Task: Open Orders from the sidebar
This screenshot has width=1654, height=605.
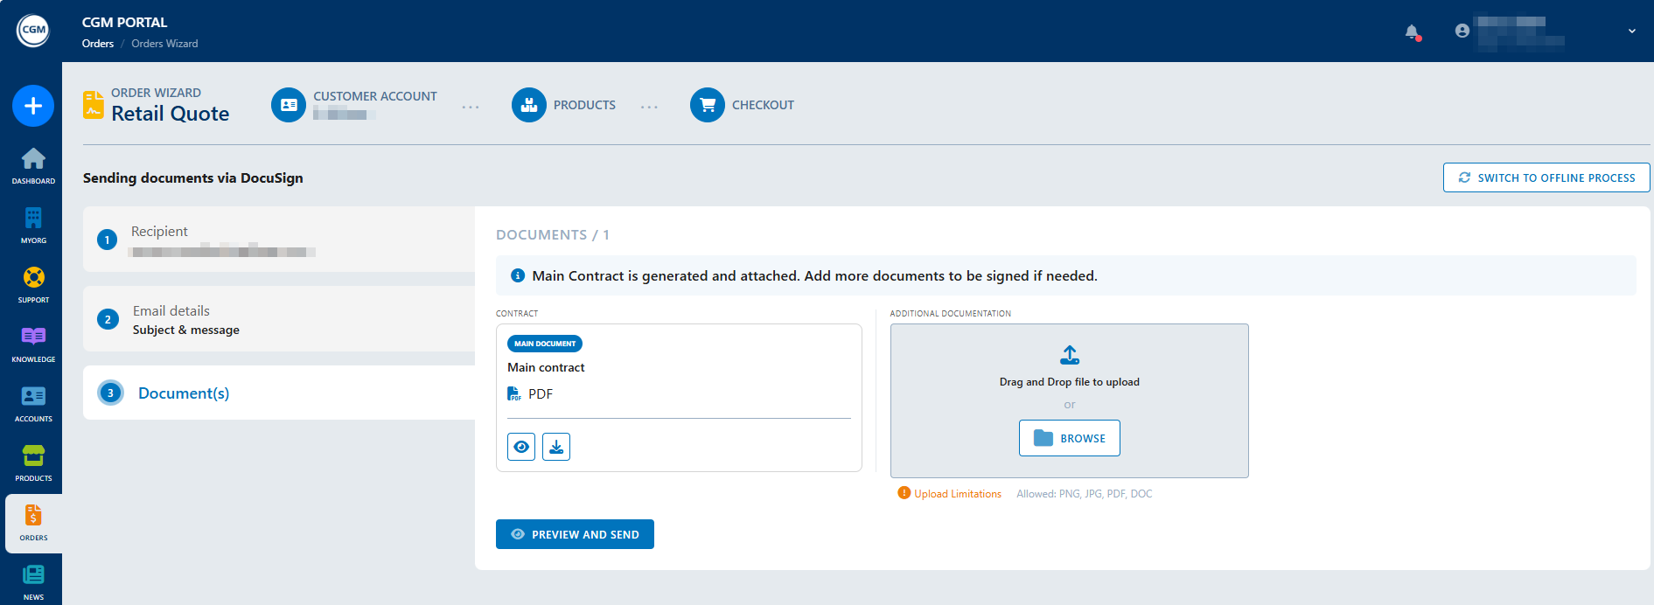Action: (33, 523)
